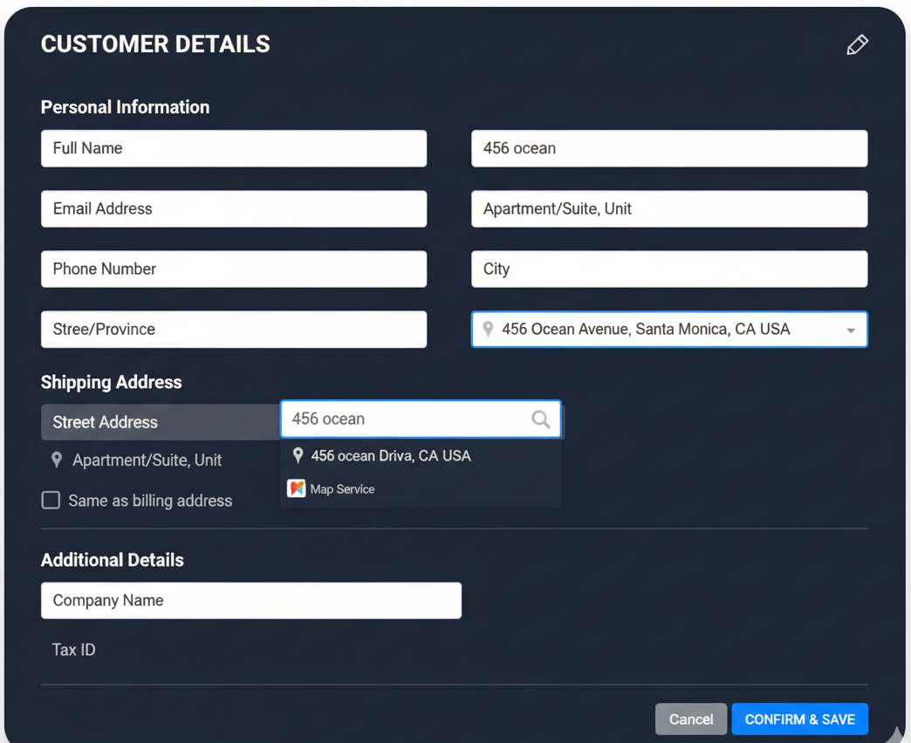
Task: Click the search magnifier icon
Action: [541, 419]
